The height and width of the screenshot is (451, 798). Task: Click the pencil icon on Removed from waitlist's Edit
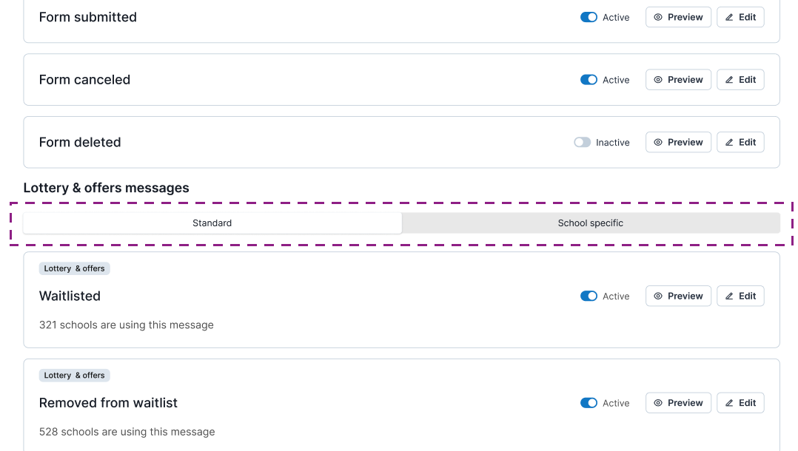coord(730,402)
